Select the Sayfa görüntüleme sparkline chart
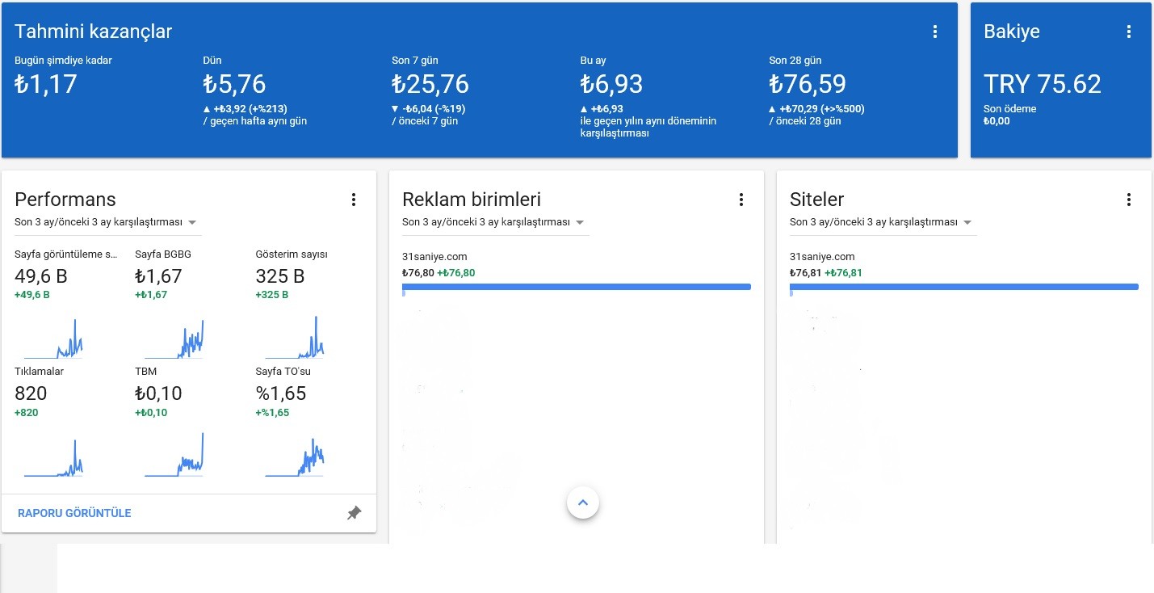 (53, 339)
